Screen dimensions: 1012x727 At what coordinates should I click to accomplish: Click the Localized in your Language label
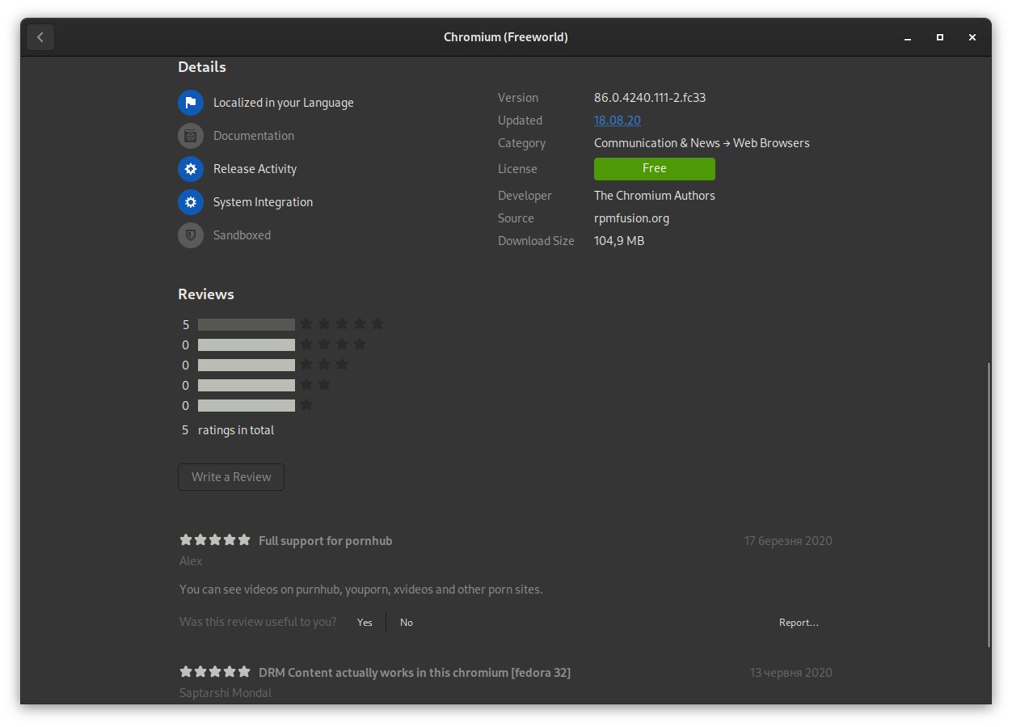tap(284, 103)
